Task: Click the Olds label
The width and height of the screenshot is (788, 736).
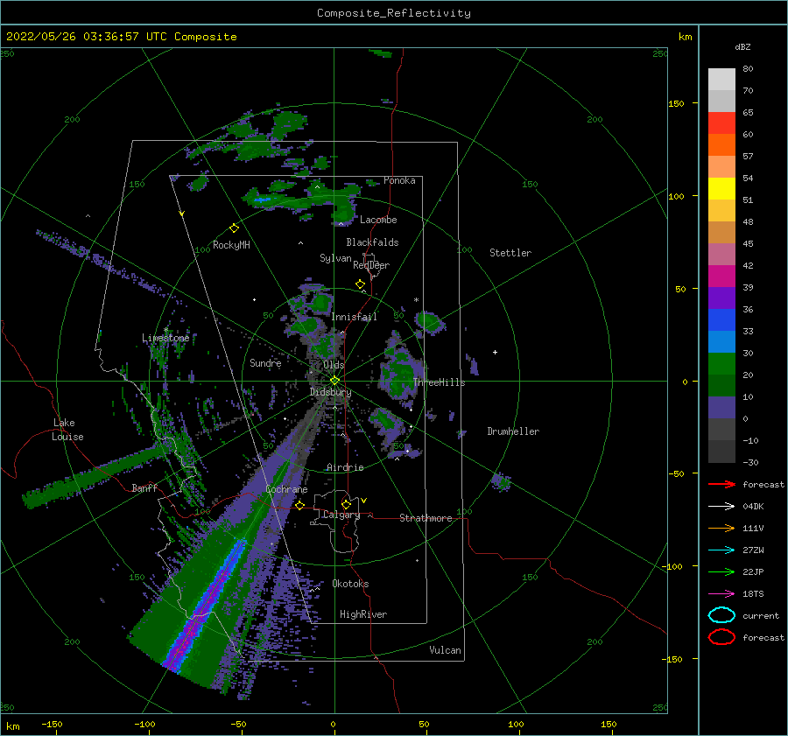Action: point(334,365)
